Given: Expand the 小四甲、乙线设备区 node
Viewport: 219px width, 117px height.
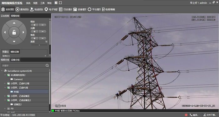Looking at the screenshot, I should click(x=5, y=96).
